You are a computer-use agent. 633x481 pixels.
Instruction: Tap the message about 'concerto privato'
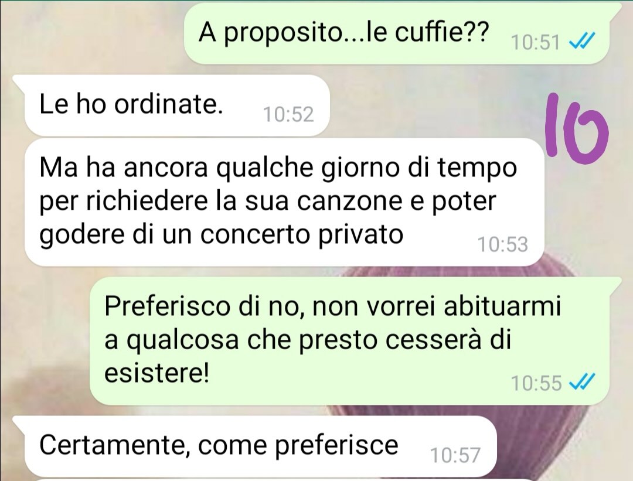click(x=284, y=202)
